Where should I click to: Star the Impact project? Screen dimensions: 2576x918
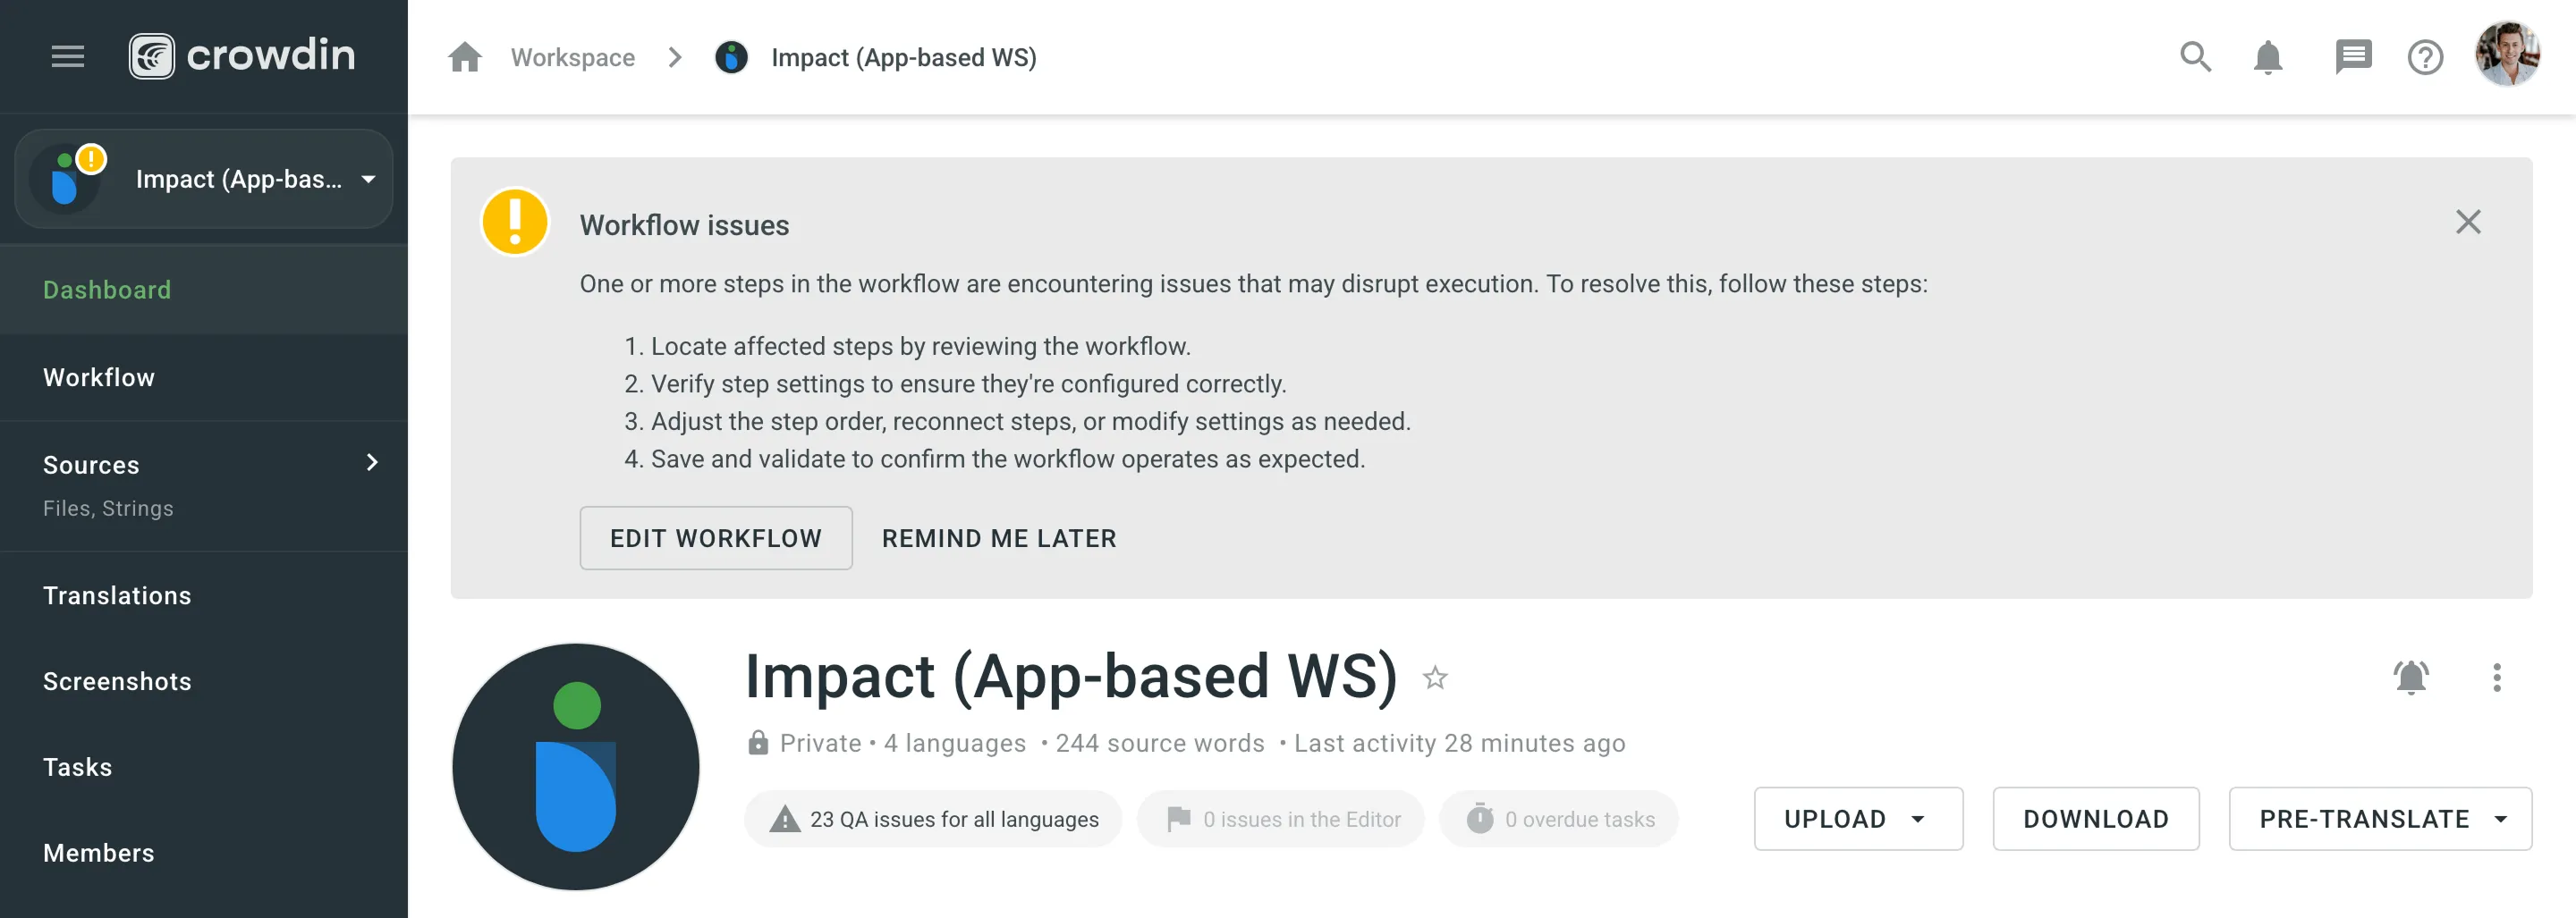pos(1436,678)
